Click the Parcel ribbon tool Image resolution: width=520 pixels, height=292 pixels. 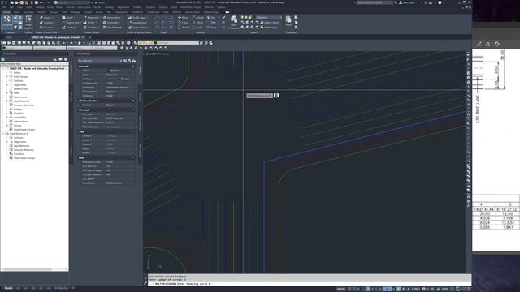click(x=68, y=18)
